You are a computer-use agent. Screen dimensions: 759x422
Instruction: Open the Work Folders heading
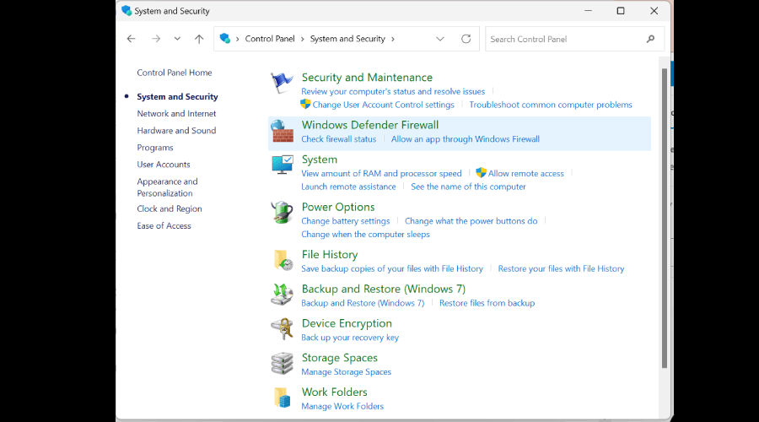334,392
